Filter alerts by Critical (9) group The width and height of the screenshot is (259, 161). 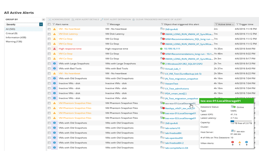tap(12, 33)
